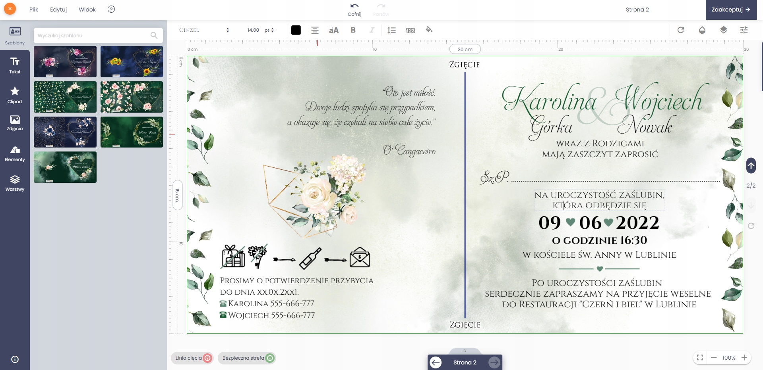Image resolution: width=763 pixels, height=370 pixels.
Task: Open the Plik menu
Action: (x=34, y=10)
